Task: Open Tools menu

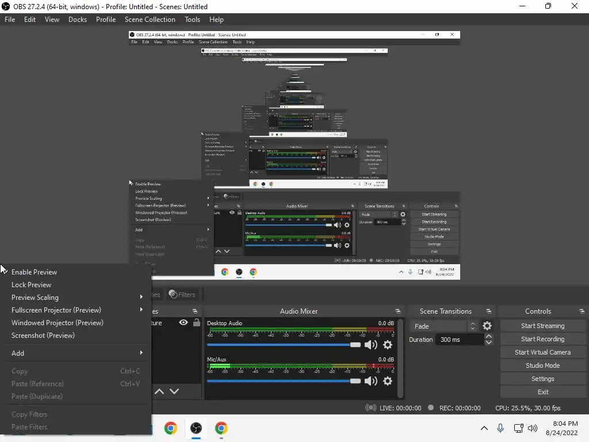Action: (x=192, y=20)
